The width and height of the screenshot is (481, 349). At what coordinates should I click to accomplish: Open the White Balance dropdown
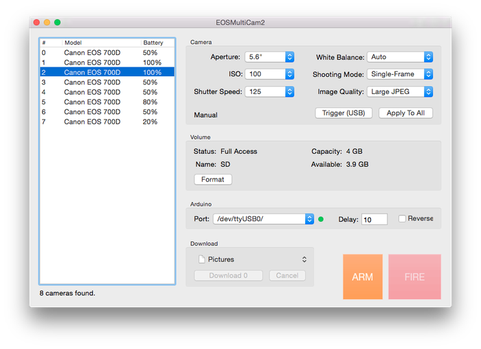tap(400, 57)
